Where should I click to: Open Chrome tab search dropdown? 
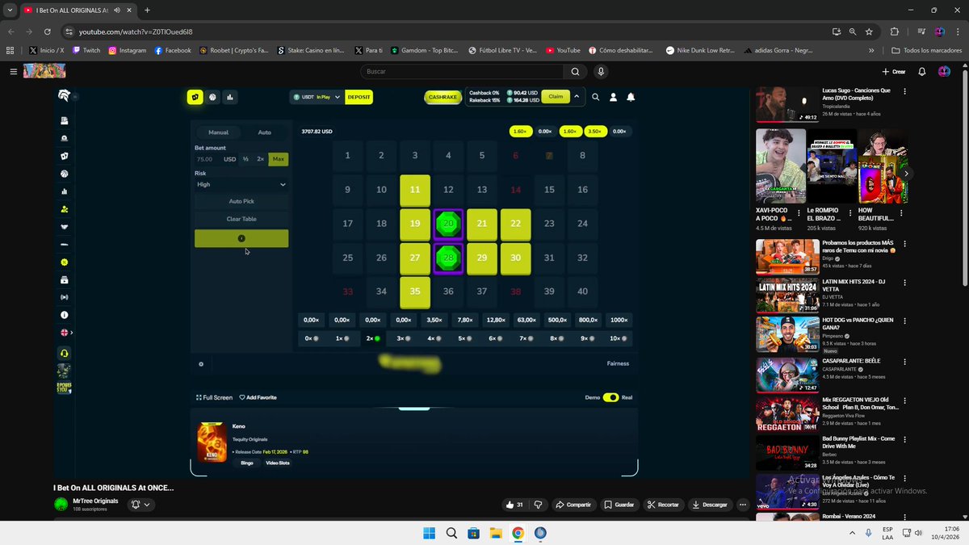point(10,10)
